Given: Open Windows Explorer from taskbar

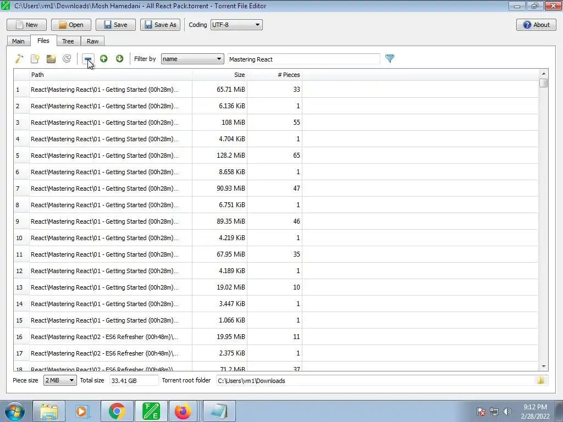Looking at the screenshot, I should pos(49,411).
